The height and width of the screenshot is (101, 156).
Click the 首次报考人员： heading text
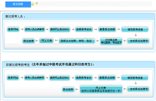coord(15,17)
